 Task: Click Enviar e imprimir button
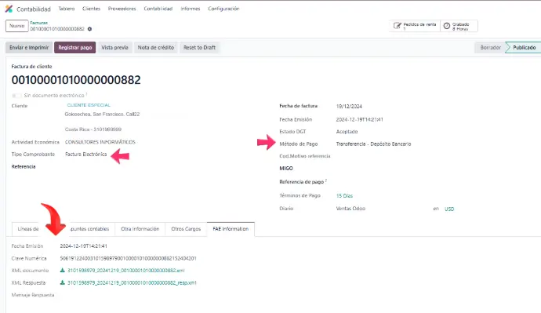pyautogui.click(x=29, y=48)
